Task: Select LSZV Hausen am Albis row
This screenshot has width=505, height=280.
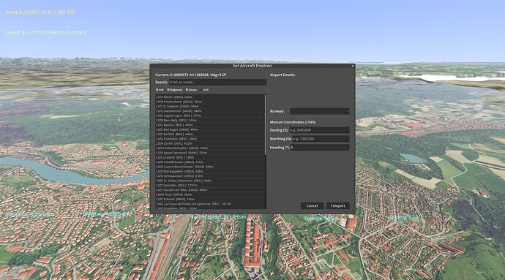Action: 210,190
